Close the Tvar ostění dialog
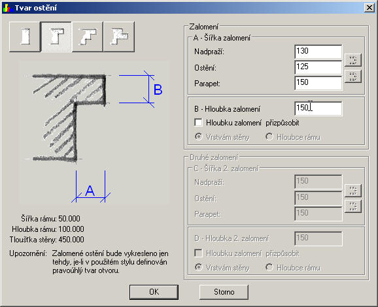 click(369, 8)
